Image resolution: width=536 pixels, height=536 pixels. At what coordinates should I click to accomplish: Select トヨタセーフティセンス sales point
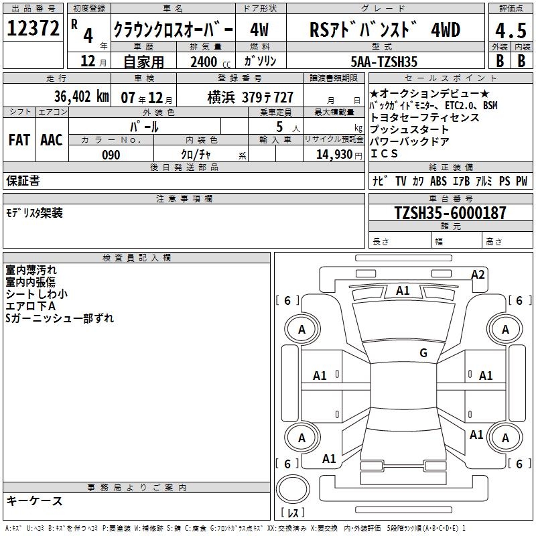click(x=425, y=118)
